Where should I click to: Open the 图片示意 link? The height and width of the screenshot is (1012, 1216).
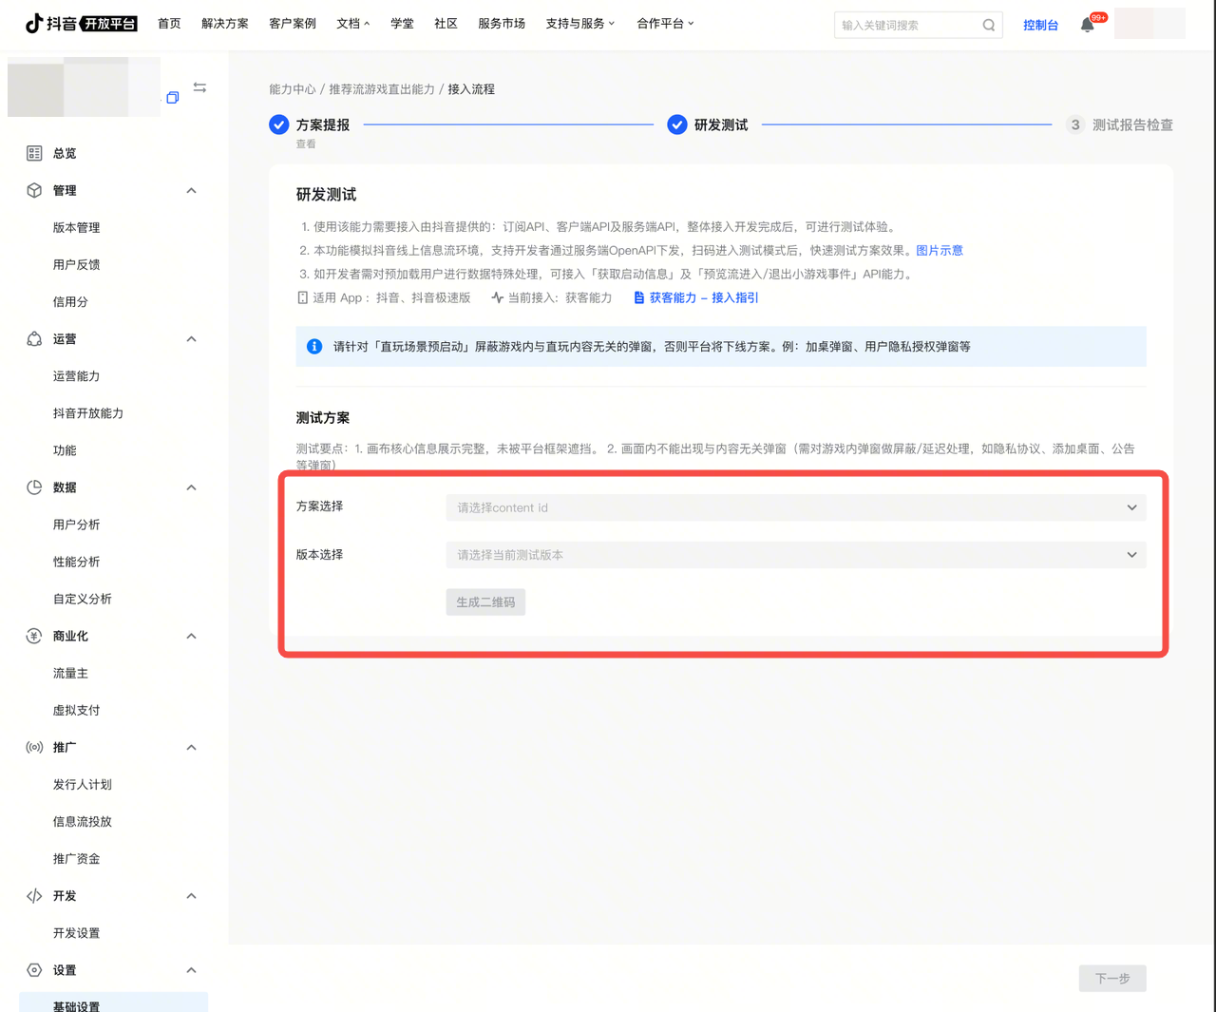point(939,251)
